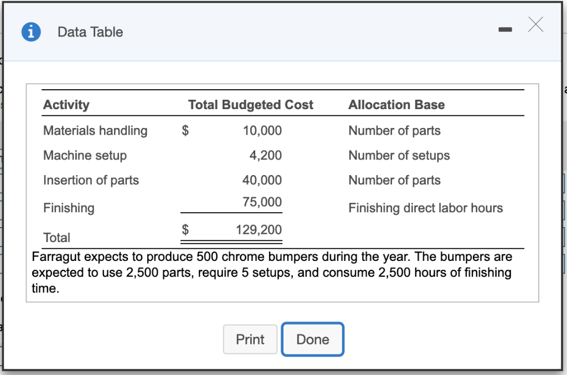Click the Total Budgeted Cost column header

(x=250, y=105)
